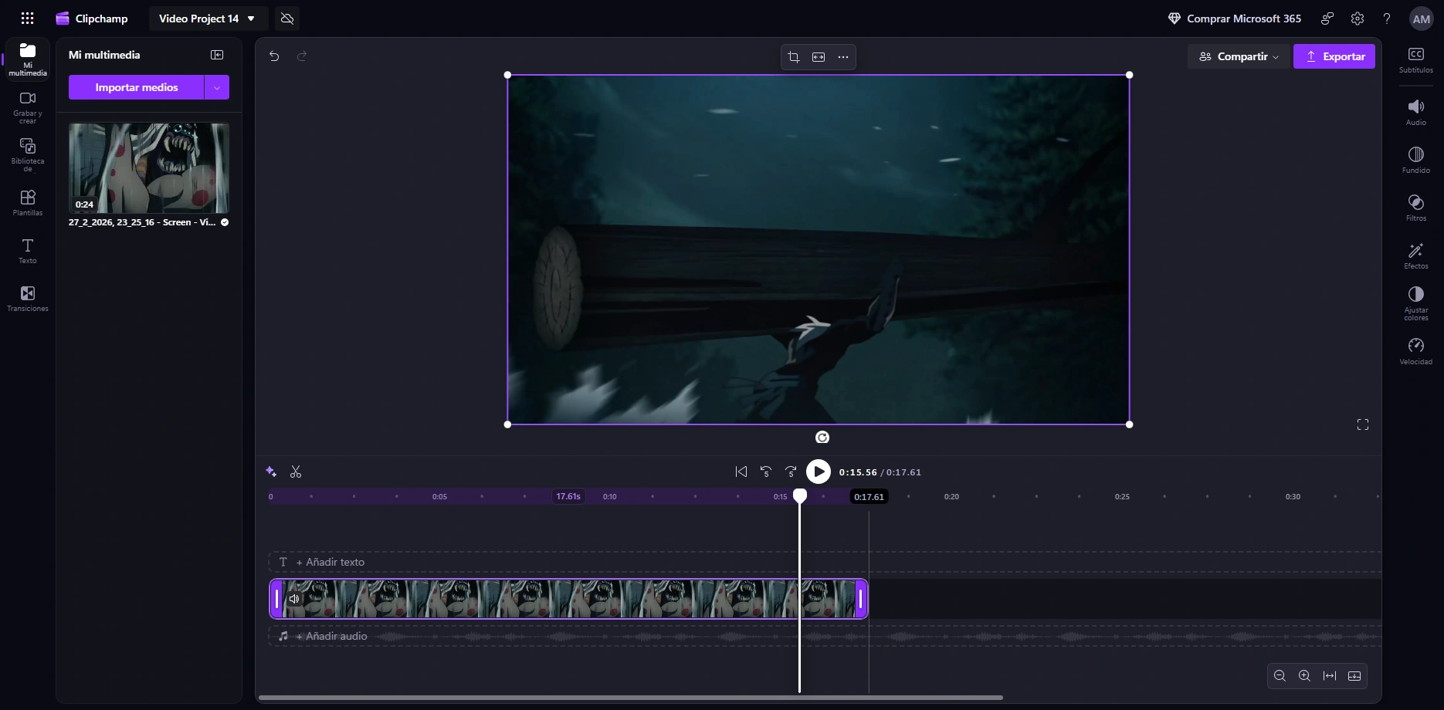Zoom in the timeline
Screen dimensions: 1444x710
(1304, 676)
